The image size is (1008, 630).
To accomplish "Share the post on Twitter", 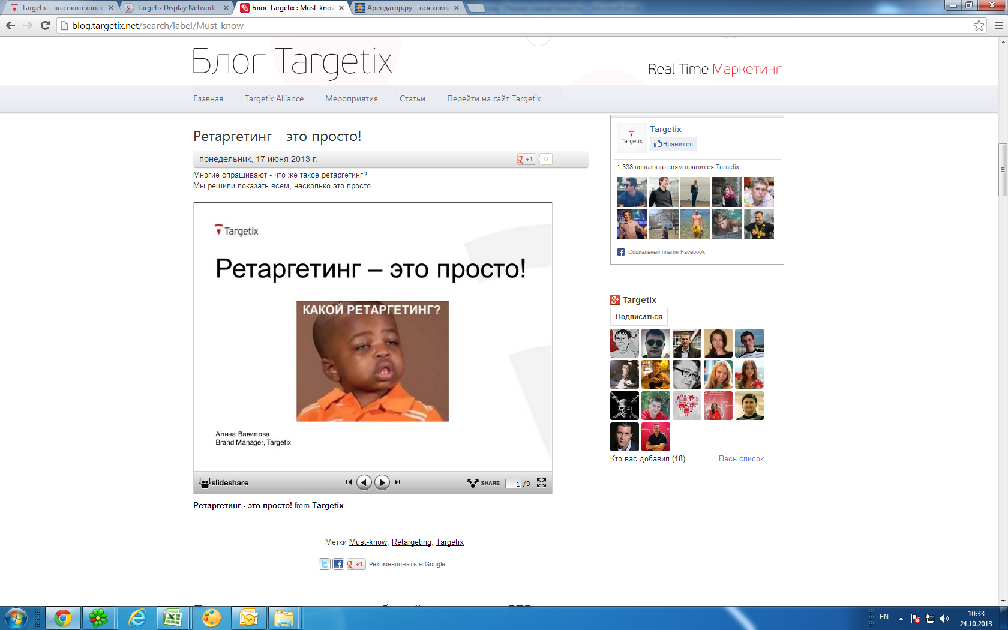I will click(x=325, y=564).
